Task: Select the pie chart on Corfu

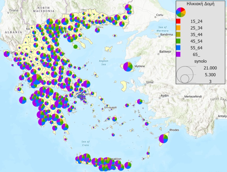Action: tap(6, 54)
